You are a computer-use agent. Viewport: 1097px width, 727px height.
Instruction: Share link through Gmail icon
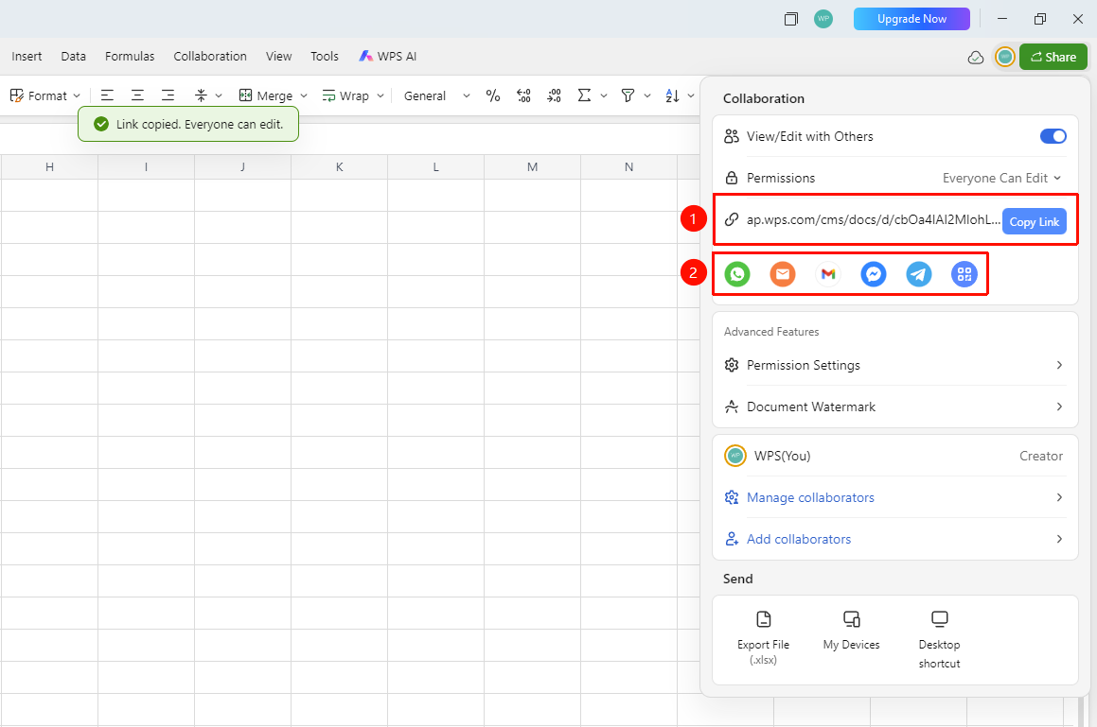(827, 274)
